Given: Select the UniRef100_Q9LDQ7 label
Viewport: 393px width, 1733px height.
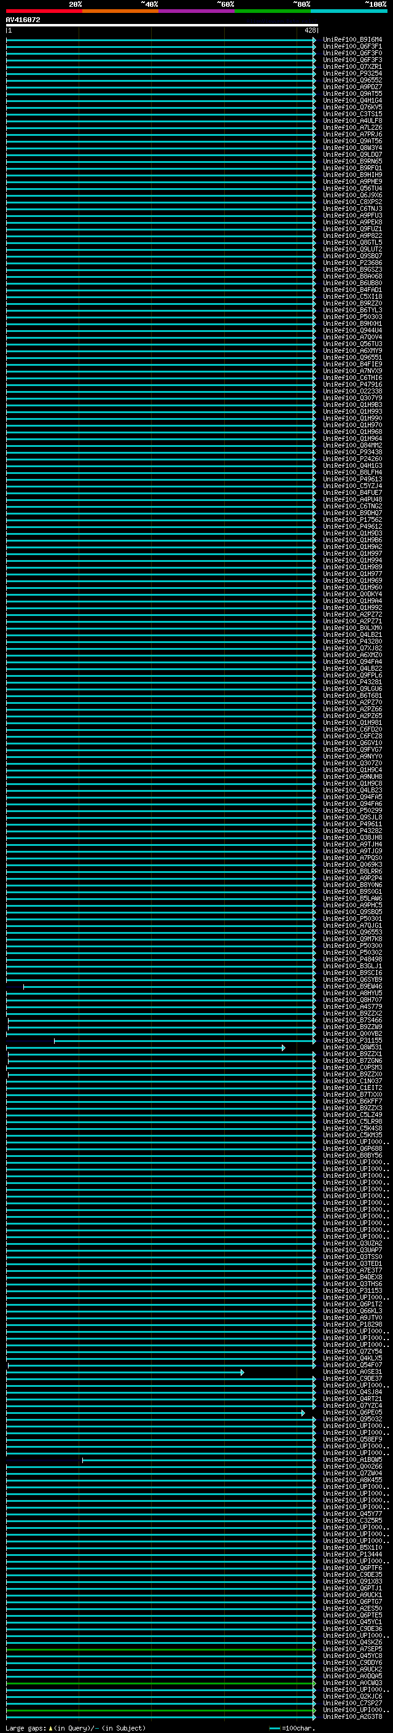Looking at the screenshot, I should pyautogui.click(x=352, y=155).
